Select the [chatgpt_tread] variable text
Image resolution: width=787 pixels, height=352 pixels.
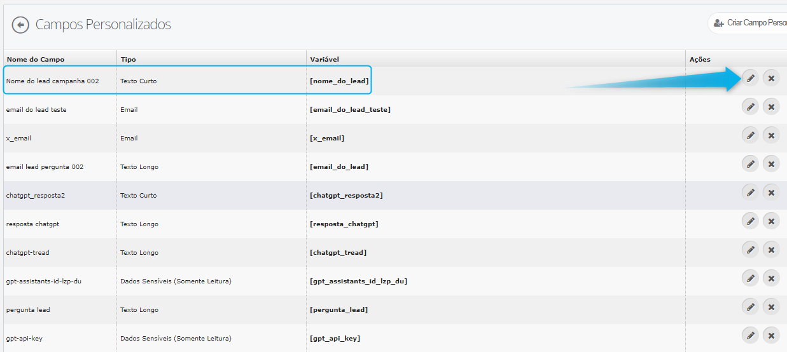pos(338,253)
